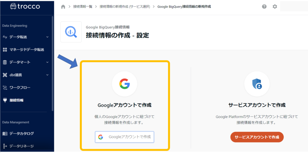The width and height of the screenshot is (308, 153).
Task: Expand the データ転送 menu chevron
Action: tap(47, 37)
